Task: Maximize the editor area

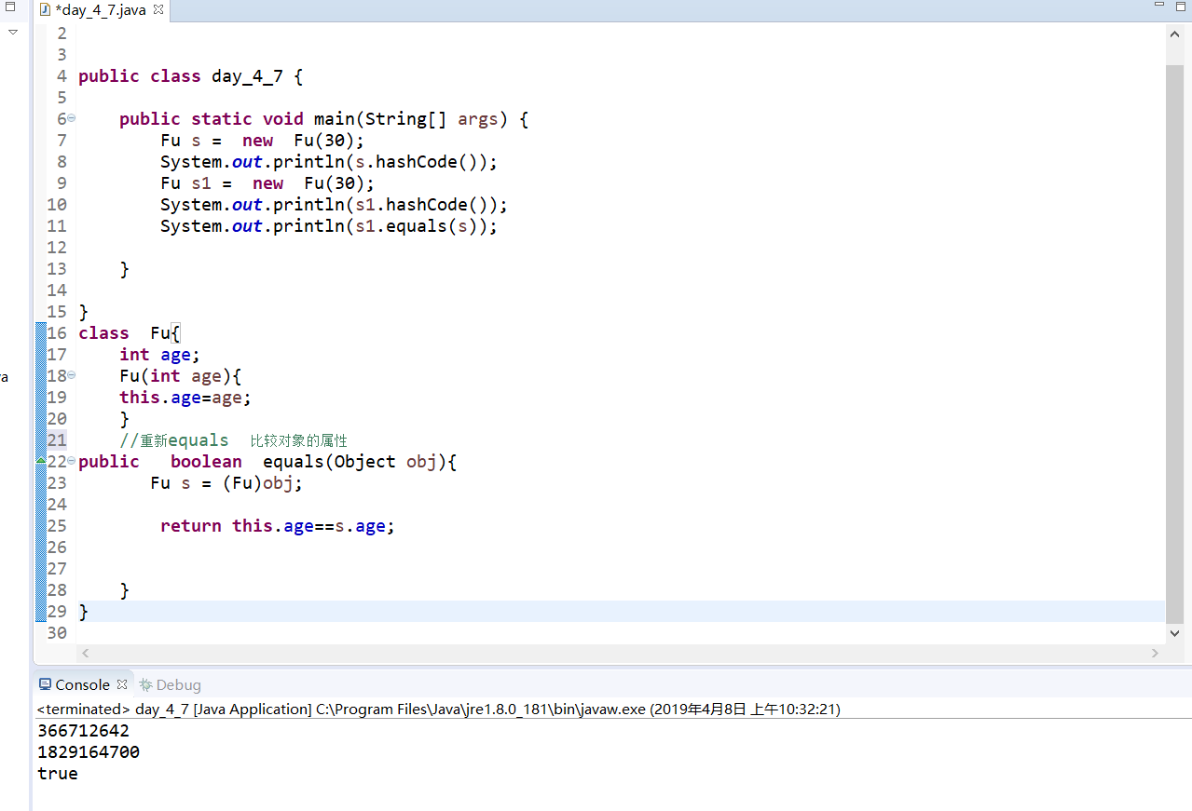Action: click(x=1180, y=6)
